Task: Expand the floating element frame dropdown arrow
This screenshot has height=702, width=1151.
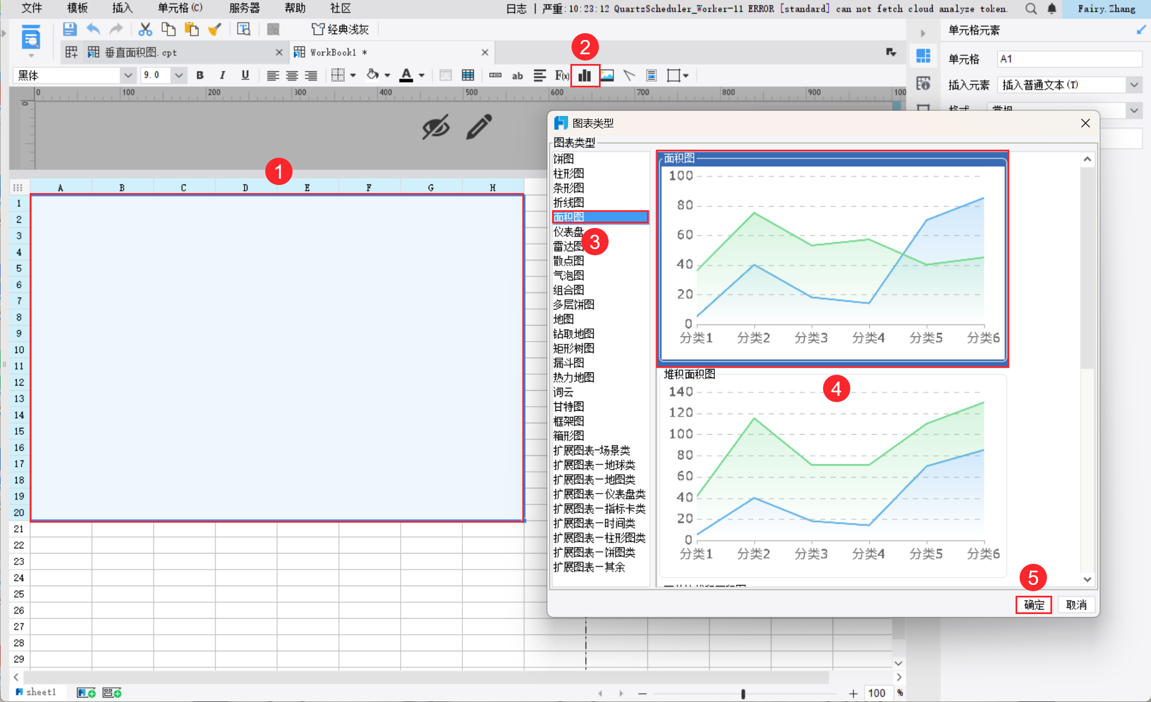Action: coord(686,75)
